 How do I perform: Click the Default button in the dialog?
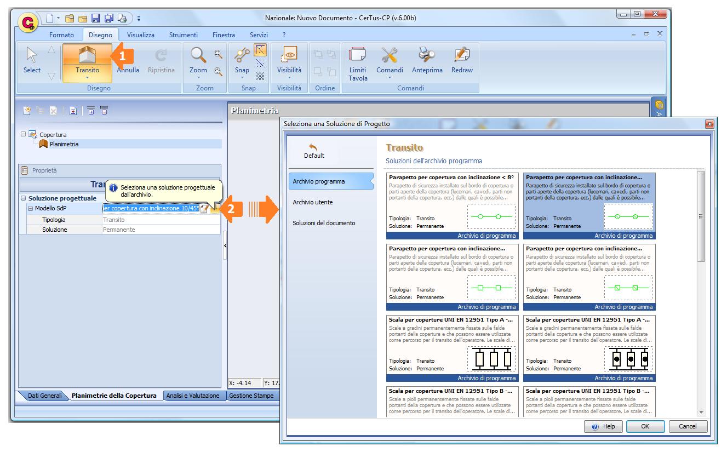pos(314,151)
